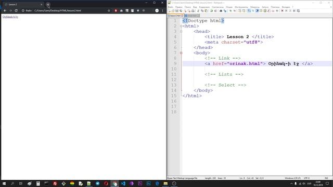
Task: Undo last edit with toolbar arrow
Action: pyautogui.click(x=212, y=11)
